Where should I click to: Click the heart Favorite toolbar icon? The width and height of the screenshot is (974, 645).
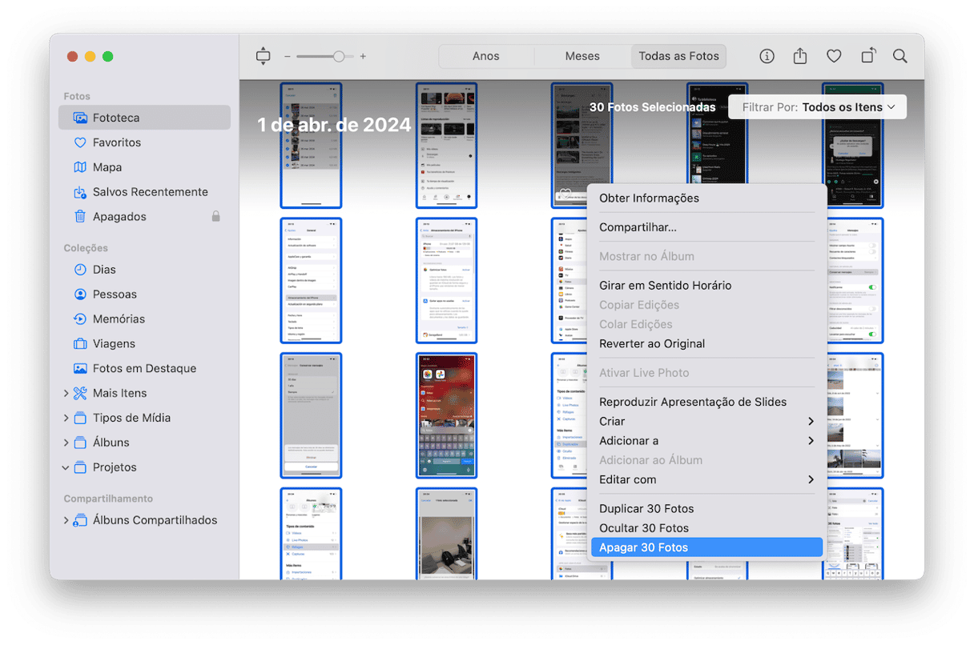834,56
